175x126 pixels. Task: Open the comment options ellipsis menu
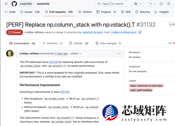click(119, 53)
